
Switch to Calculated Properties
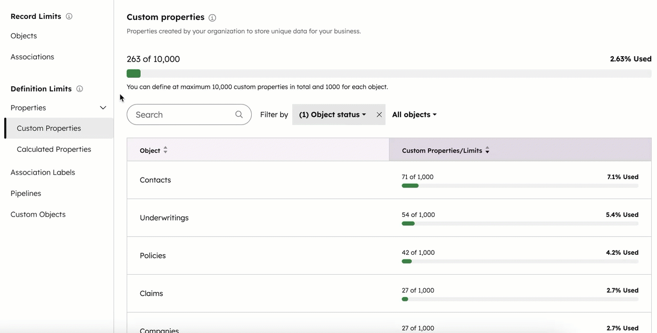pyautogui.click(x=54, y=149)
